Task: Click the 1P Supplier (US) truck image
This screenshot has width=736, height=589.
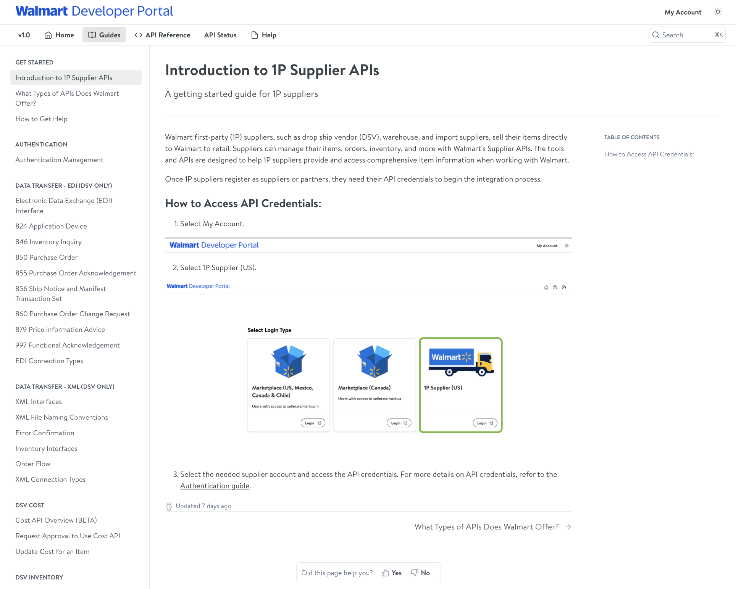Action: [461, 362]
